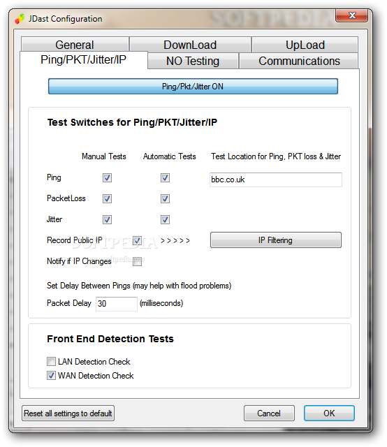Toggle PacketLoss Automatic Tests checkbox
387x447 pixels.
click(x=165, y=198)
